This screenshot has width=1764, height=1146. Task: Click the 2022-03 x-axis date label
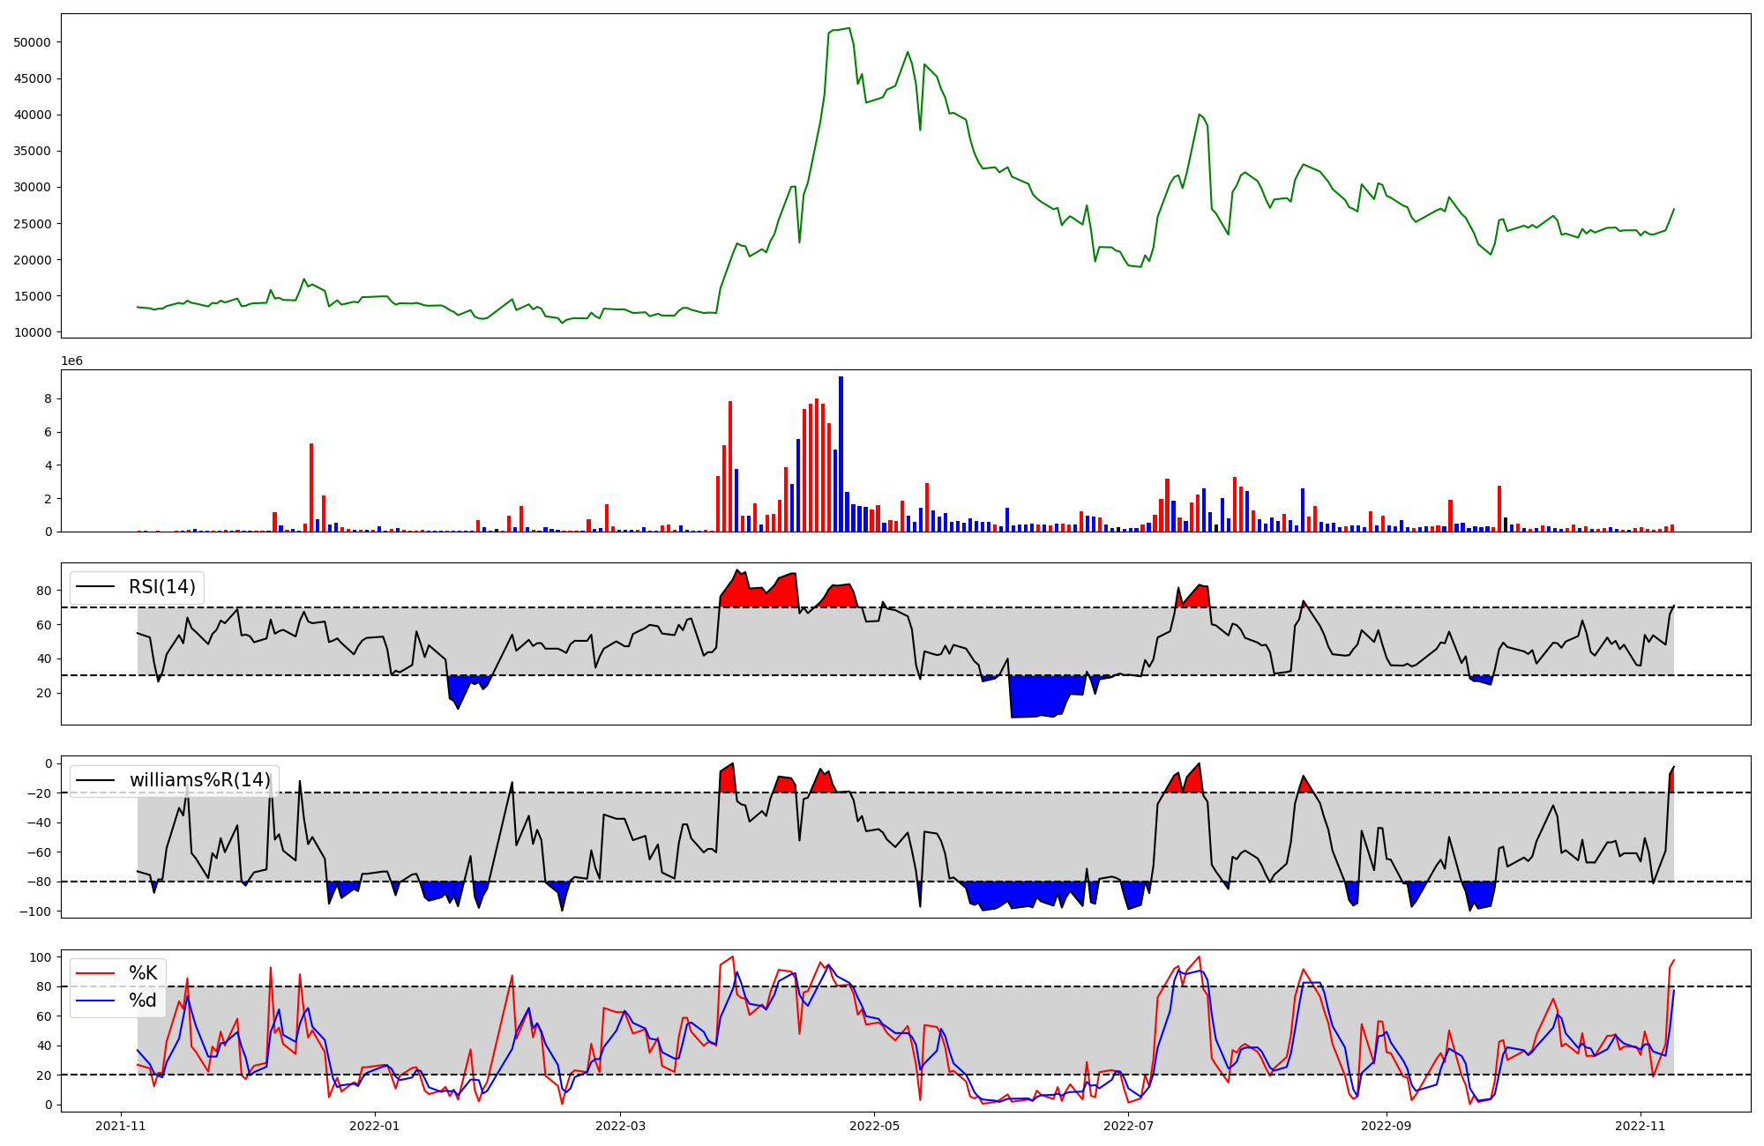(x=620, y=1126)
